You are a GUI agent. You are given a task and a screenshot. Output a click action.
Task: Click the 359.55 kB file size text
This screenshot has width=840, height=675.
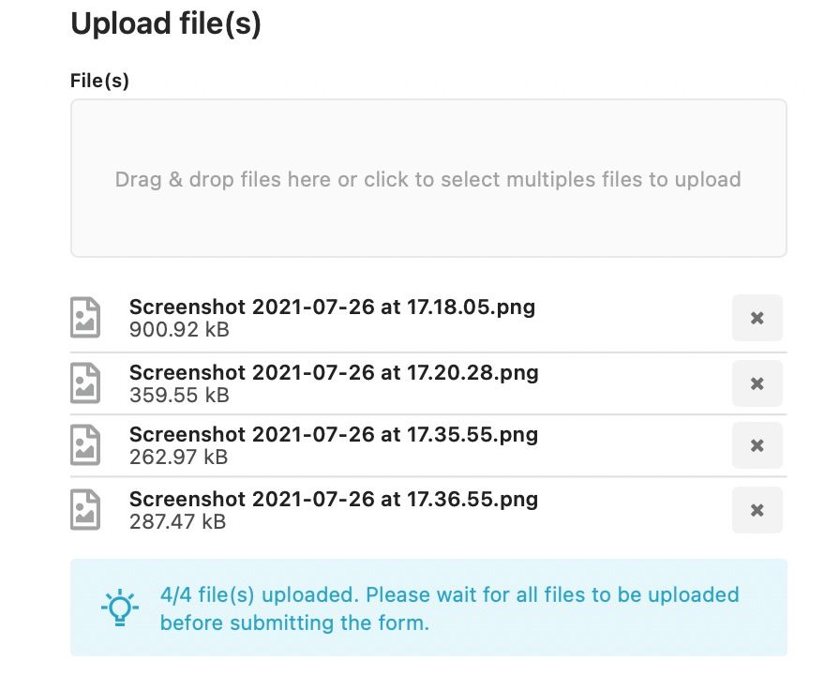pyautogui.click(x=178, y=396)
